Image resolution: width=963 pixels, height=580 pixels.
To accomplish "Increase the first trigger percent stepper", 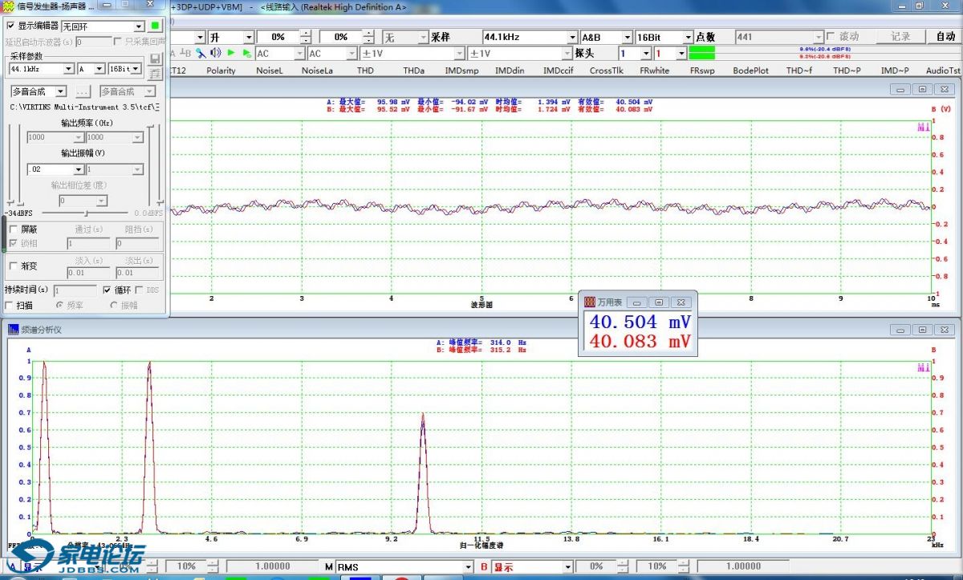I will pos(306,34).
